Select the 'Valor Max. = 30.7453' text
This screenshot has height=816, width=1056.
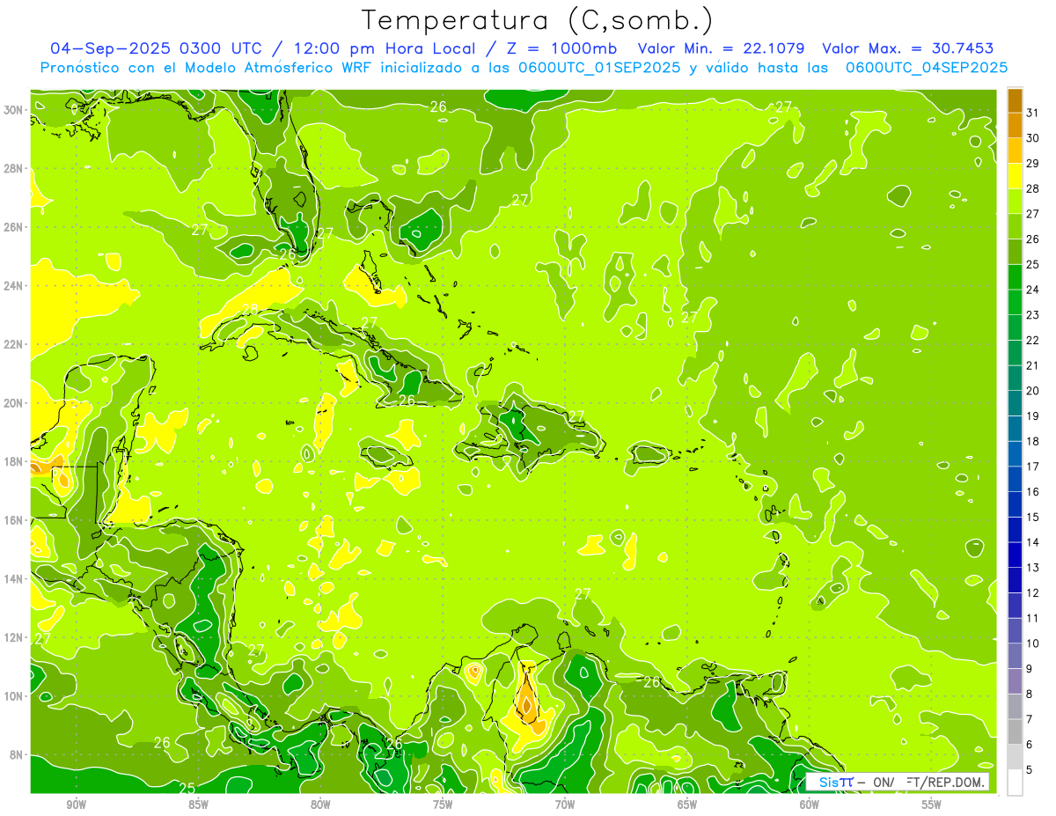pyautogui.click(x=908, y=48)
